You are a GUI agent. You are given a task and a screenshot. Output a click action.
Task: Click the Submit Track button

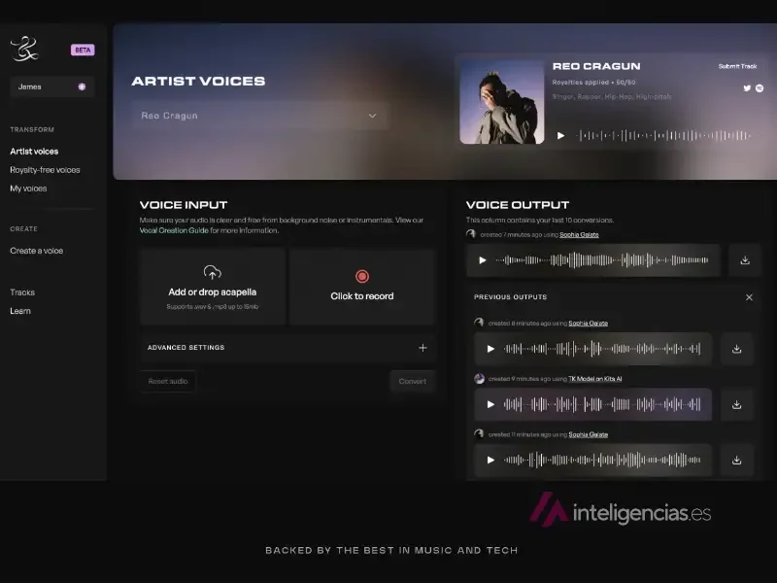(x=737, y=66)
